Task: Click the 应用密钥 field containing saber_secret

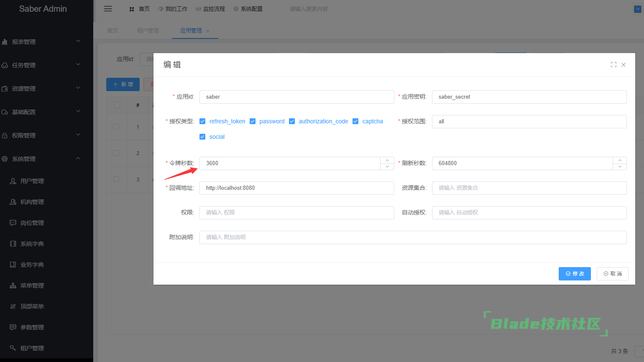Action: (x=529, y=97)
